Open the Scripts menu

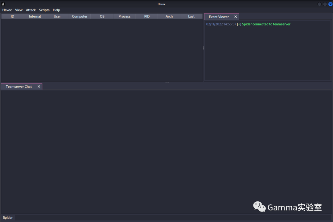[x=44, y=10]
